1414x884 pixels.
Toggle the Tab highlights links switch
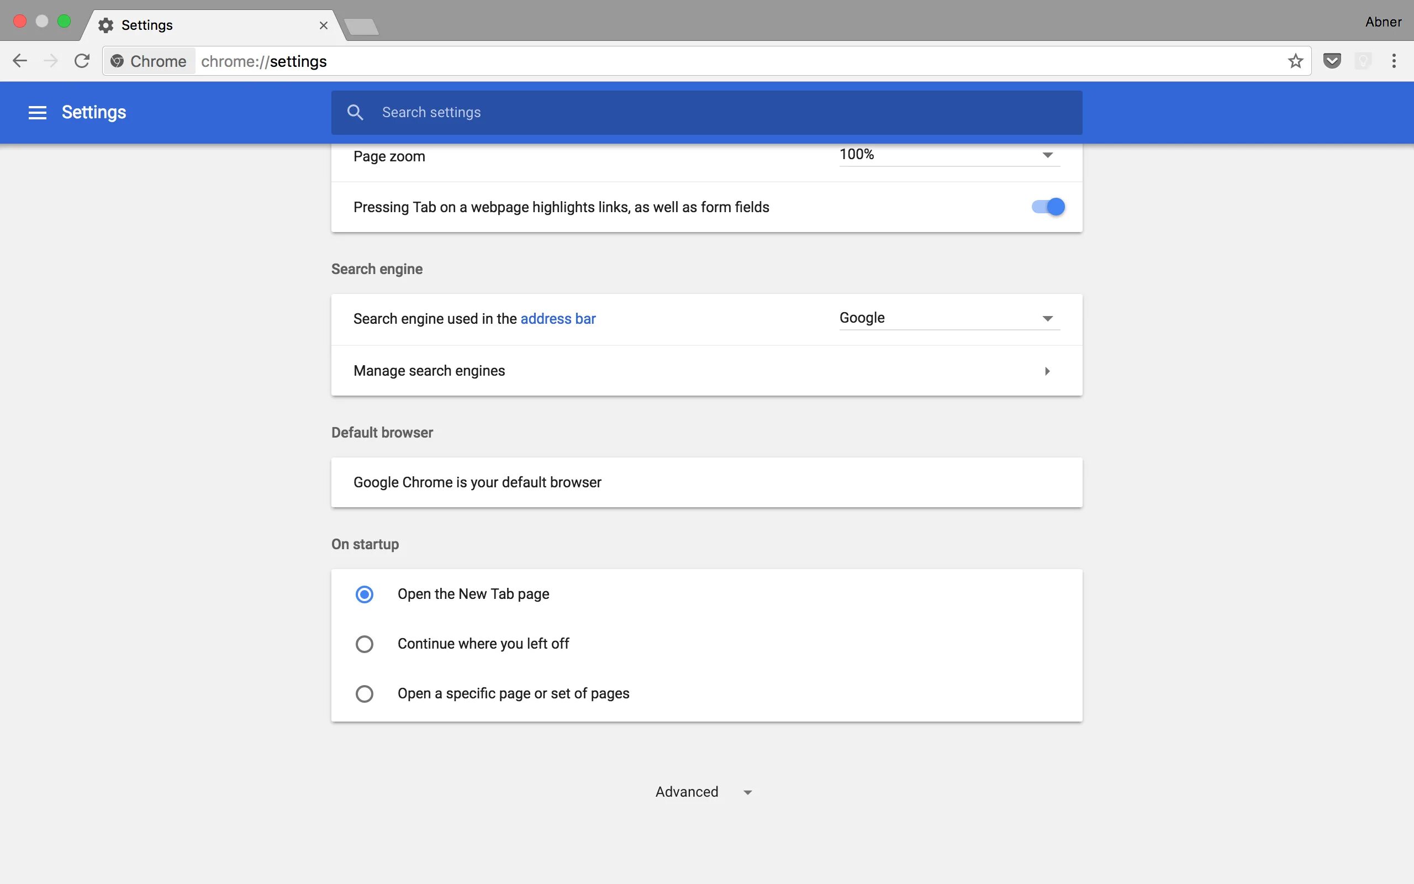point(1047,207)
